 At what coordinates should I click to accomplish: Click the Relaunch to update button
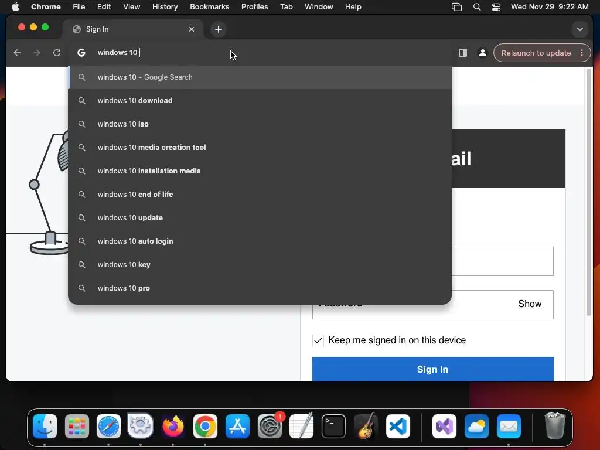click(x=536, y=53)
